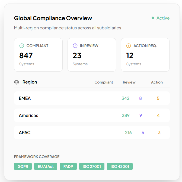Choose the ISO 27001 framework tag
Screen dimensions: 182x182
point(92,166)
